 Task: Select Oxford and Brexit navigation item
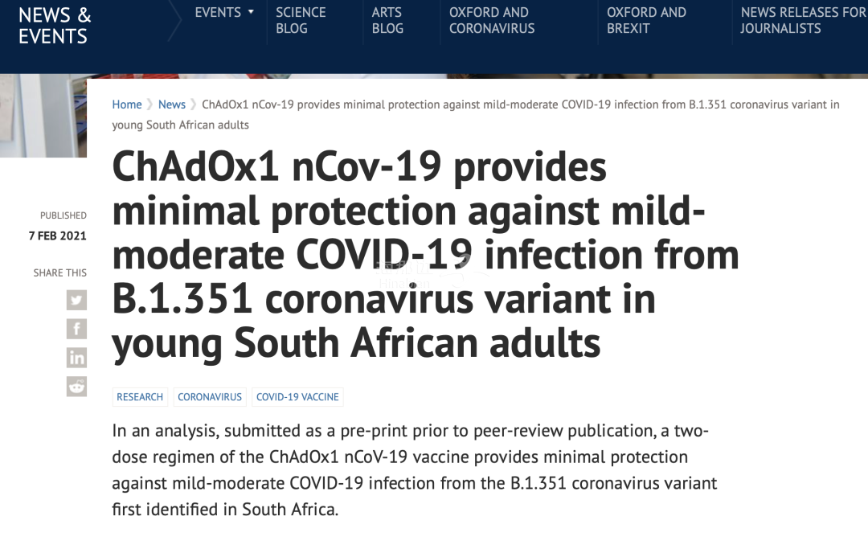(646, 20)
